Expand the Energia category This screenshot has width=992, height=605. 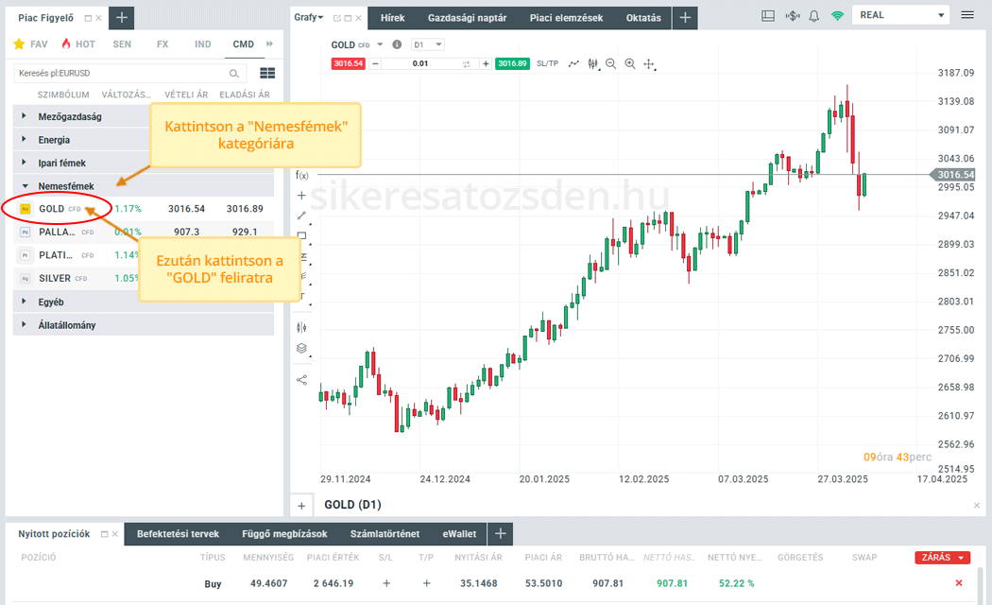click(54, 140)
